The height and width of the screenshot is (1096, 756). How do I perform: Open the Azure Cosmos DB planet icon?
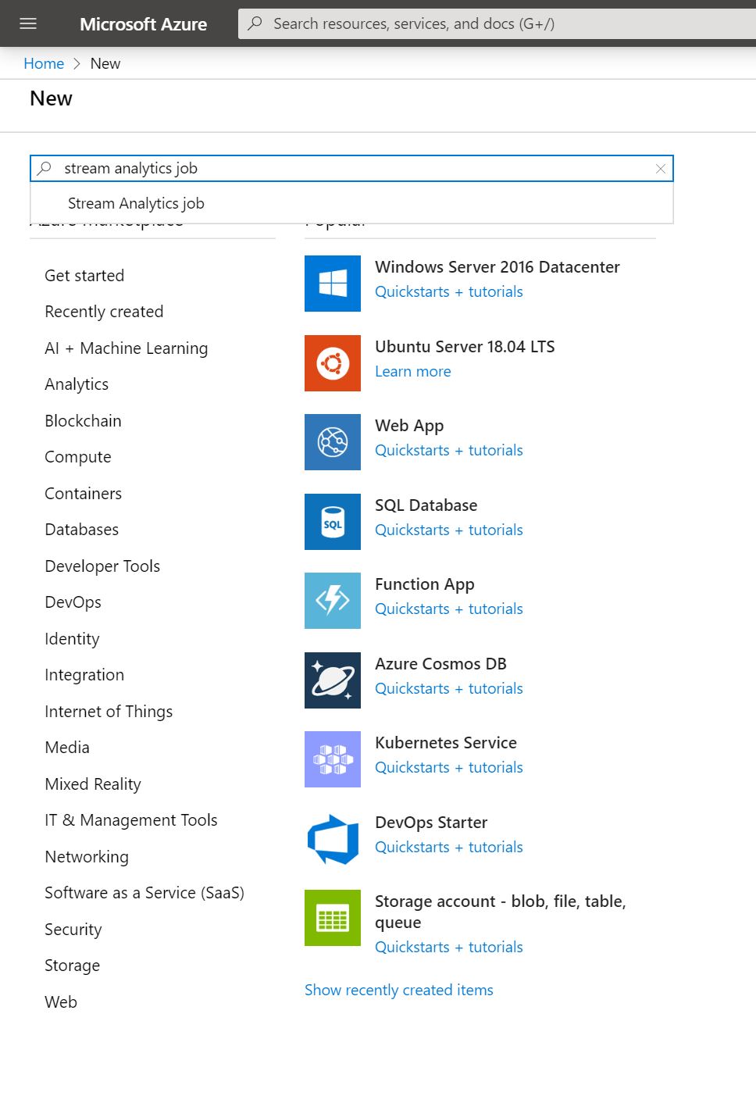(x=332, y=680)
